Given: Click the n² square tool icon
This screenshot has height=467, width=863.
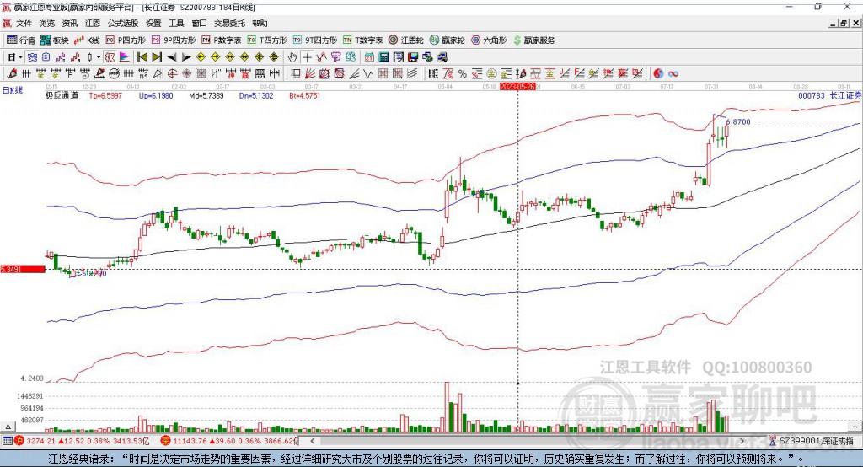Looking at the screenshot, I should tap(143, 74).
